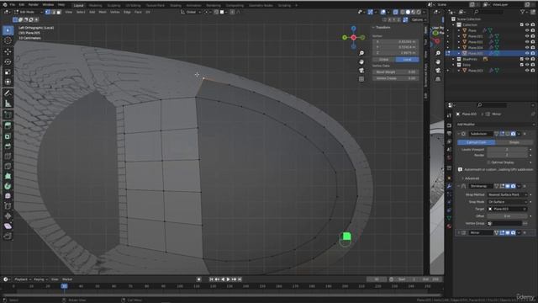Open the Render menu

tap(34, 5)
